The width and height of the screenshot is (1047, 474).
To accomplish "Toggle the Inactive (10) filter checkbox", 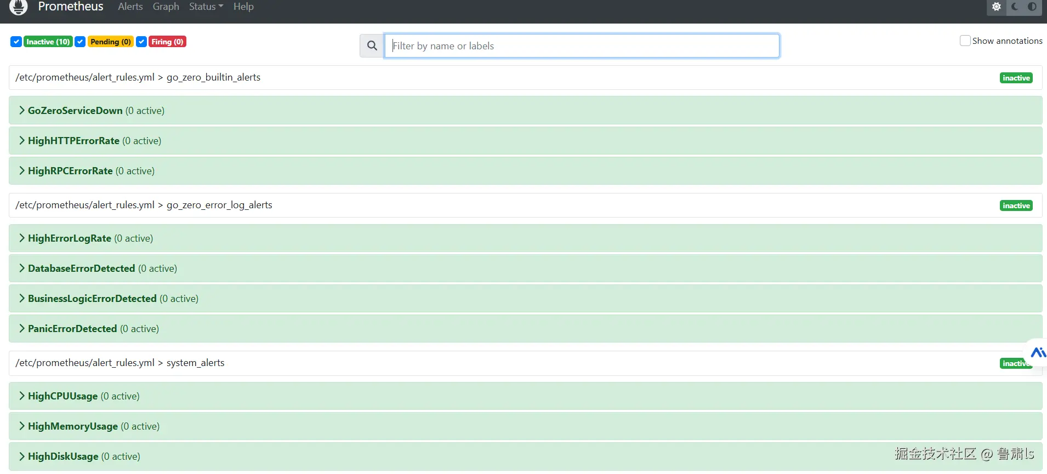I will click(x=16, y=42).
